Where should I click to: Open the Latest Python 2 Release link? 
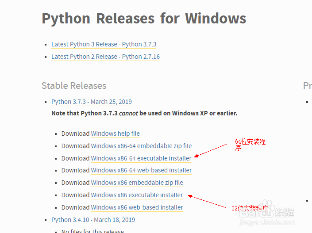coord(105,57)
